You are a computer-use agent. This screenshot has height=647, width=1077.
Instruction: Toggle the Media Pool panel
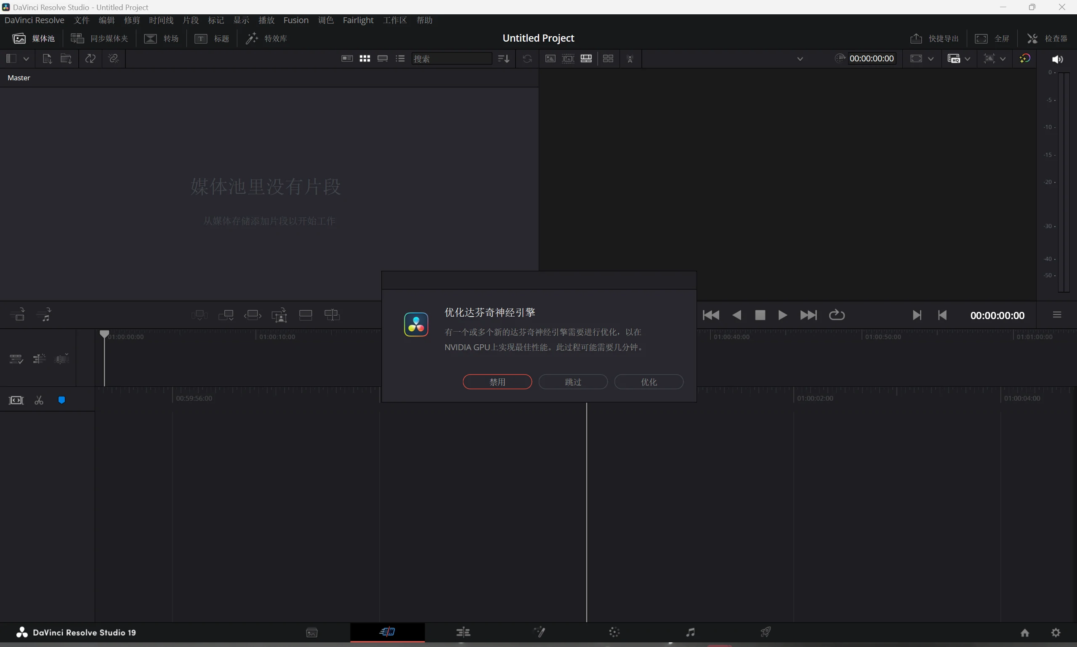(33, 38)
